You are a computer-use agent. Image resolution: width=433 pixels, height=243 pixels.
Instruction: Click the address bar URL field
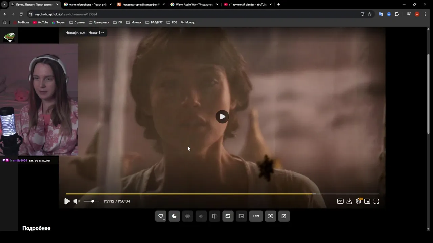[x=196, y=14]
